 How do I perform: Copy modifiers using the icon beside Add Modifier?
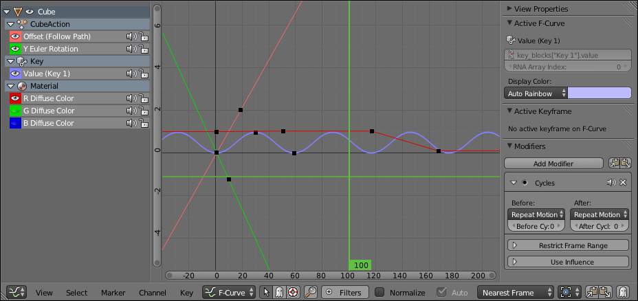[614, 164]
